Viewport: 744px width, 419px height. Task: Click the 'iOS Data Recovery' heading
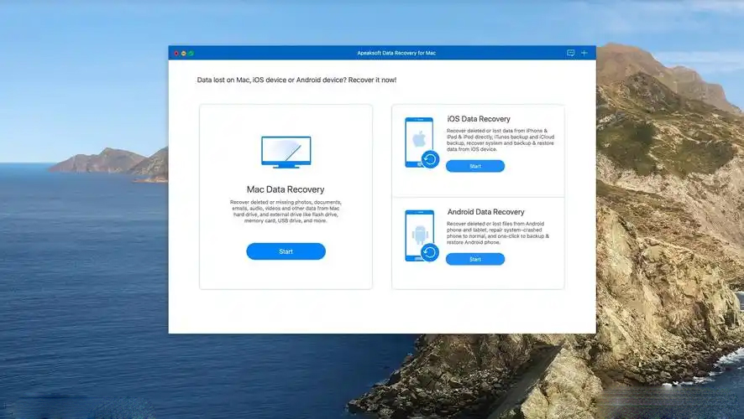tap(479, 119)
